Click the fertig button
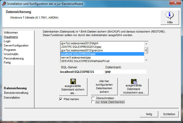The height and width of the screenshot is (123, 183). point(149,114)
